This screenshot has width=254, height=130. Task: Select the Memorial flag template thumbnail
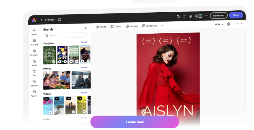[x=85, y=54]
